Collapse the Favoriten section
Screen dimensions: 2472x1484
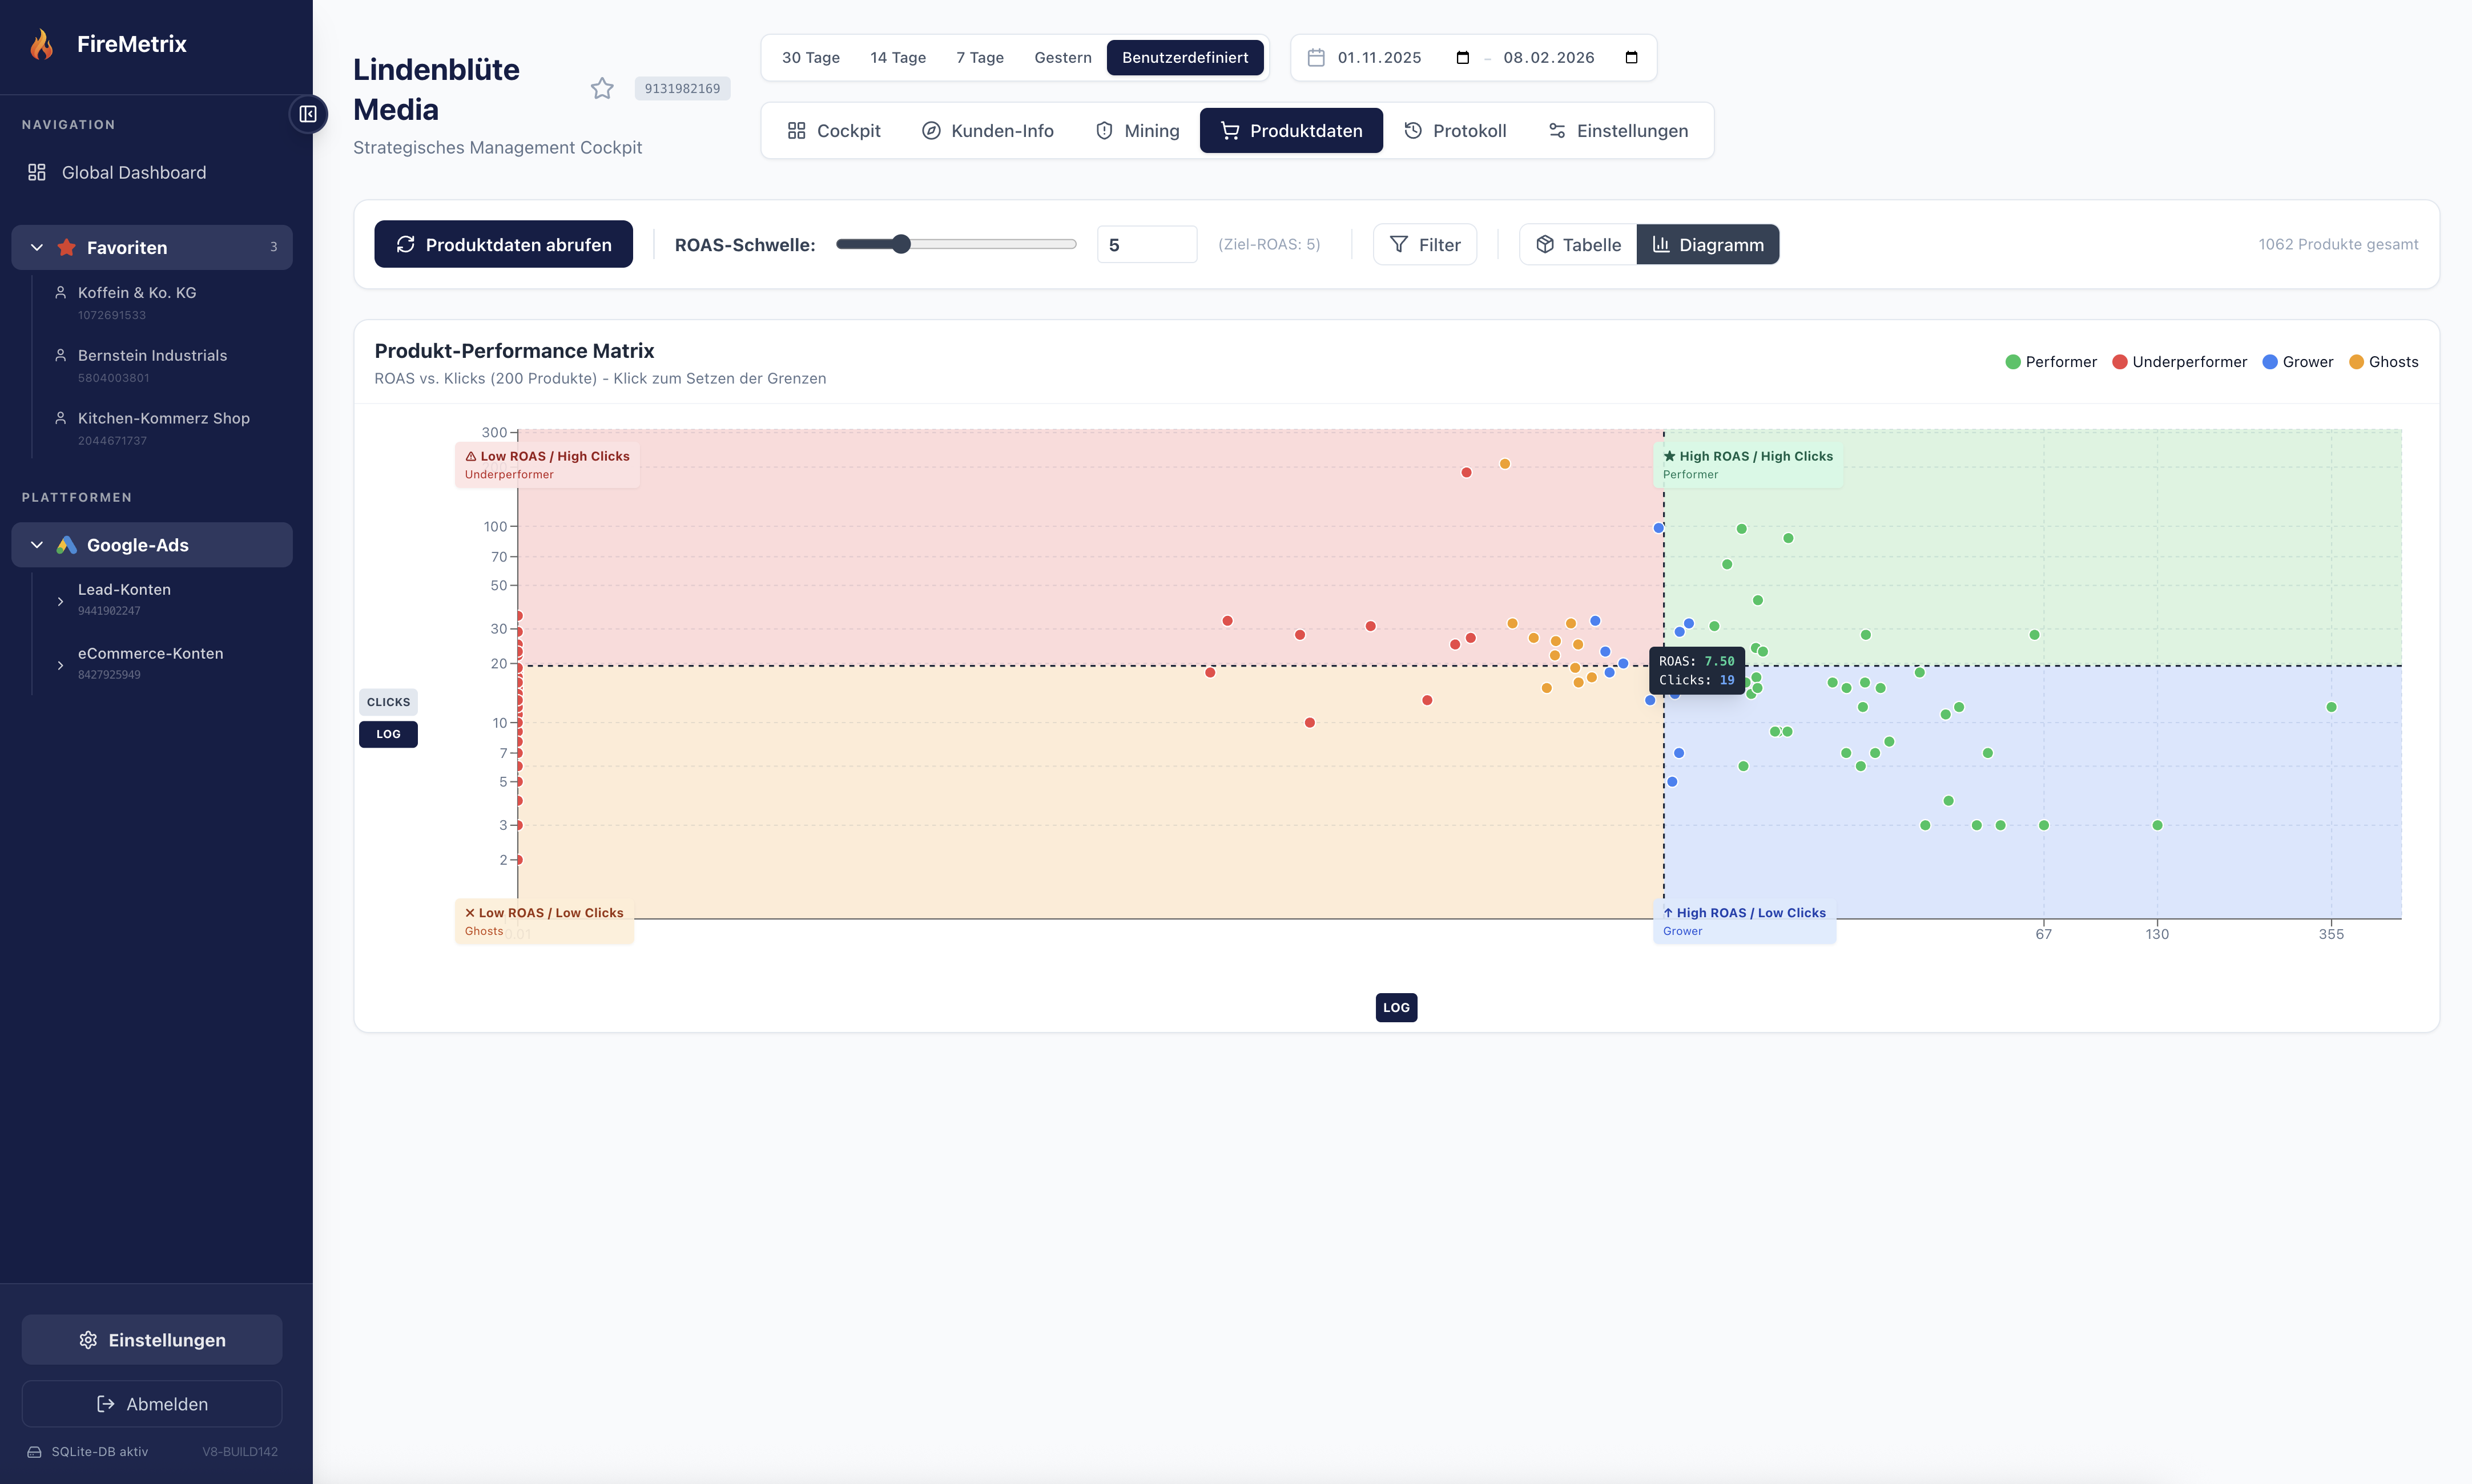[x=35, y=247]
